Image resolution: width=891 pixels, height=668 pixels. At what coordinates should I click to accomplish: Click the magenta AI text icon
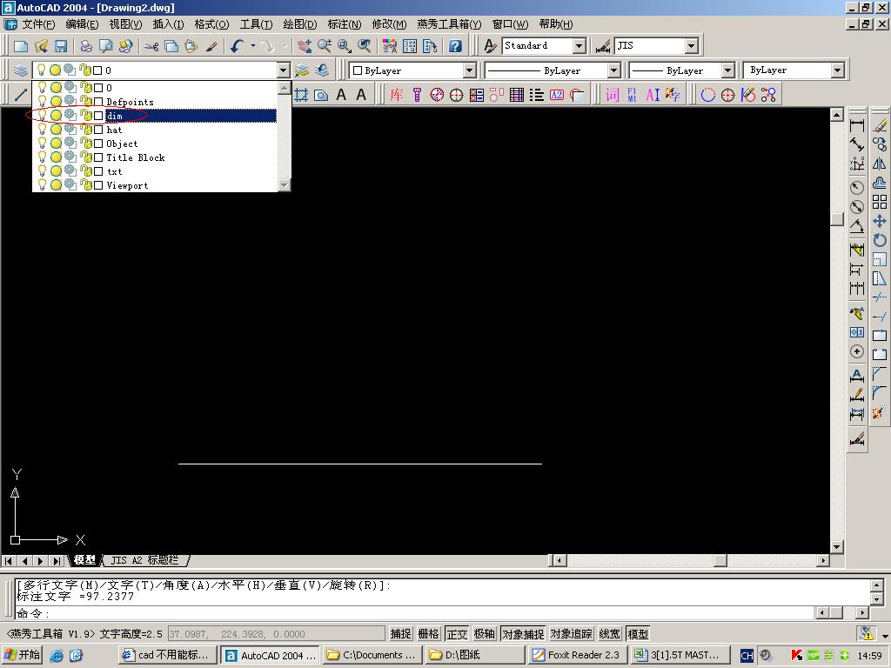(653, 95)
